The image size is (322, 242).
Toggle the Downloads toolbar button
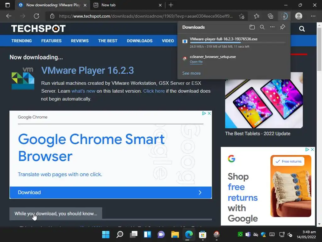coord(284,16)
